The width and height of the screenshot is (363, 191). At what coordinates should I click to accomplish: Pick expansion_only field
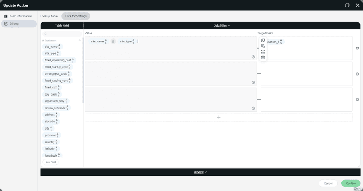point(56,101)
